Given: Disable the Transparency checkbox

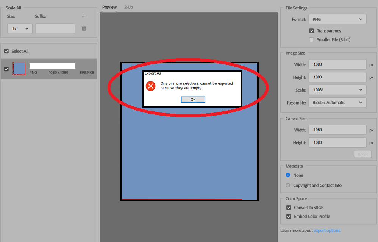Looking at the screenshot, I should 311,31.
